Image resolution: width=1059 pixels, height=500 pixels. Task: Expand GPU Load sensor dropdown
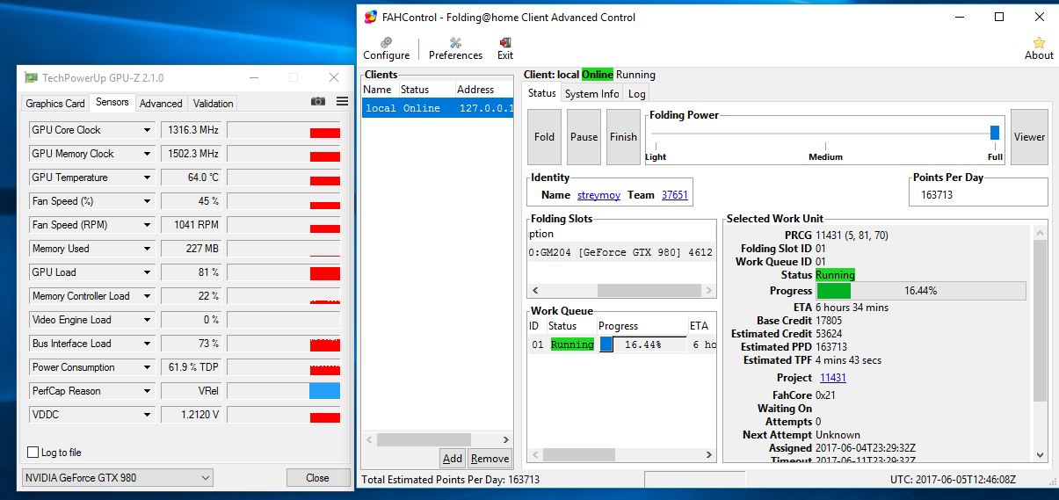point(147,272)
